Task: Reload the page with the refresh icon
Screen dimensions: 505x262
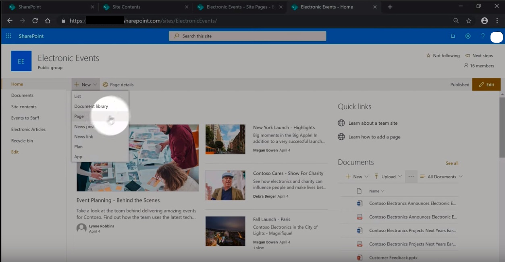Action: tap(35, 21)
